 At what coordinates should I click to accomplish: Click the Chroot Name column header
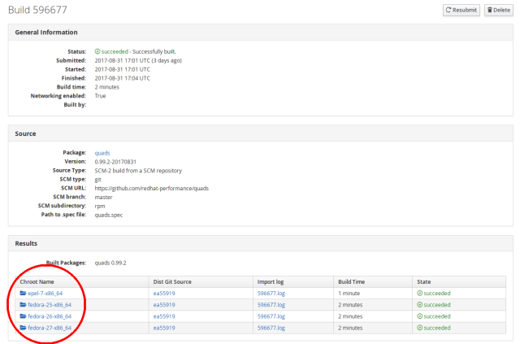(x=38, y=281)
